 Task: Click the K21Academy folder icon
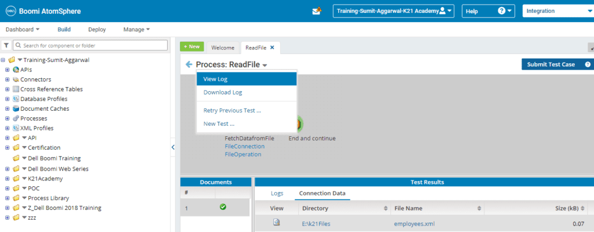(x=16, y=179)
